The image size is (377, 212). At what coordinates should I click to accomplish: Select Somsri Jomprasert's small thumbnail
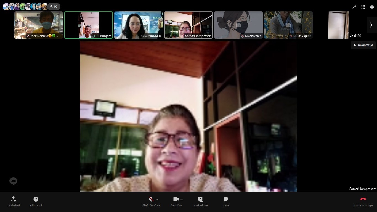click(x=189, y=25)
